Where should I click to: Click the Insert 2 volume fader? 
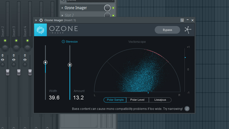tap(8, 72)
